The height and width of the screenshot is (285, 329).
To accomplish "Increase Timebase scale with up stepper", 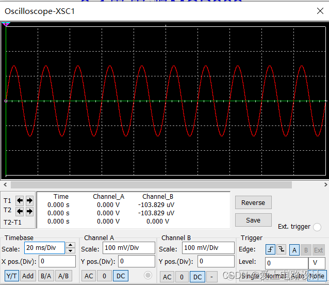I will tap(70, 245).
